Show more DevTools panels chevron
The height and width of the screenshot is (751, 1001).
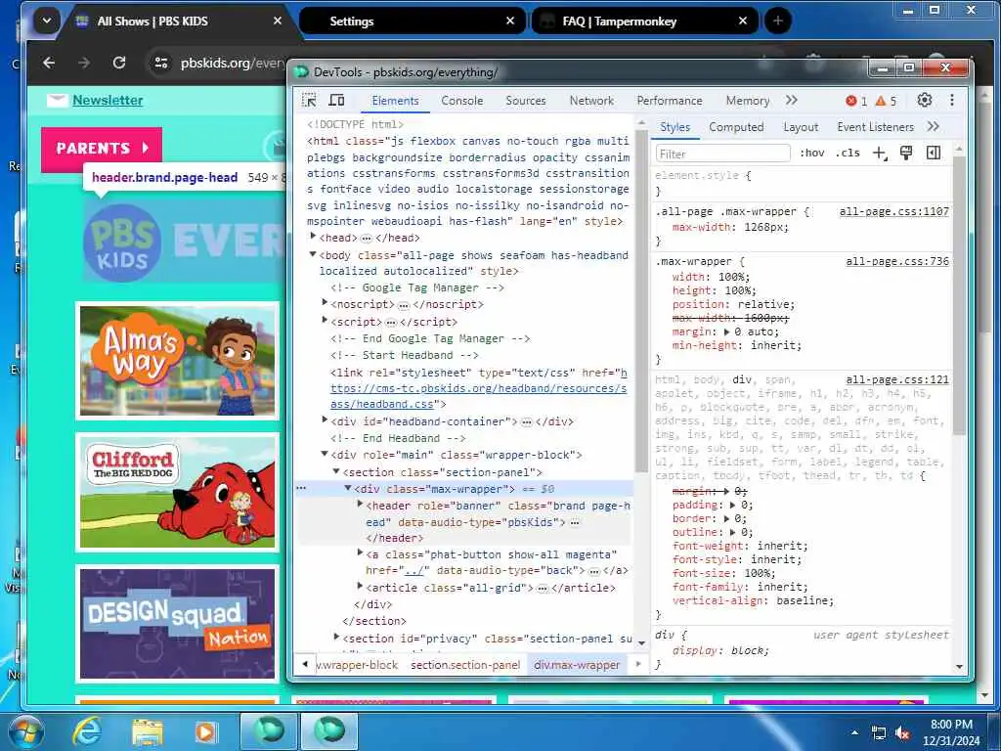pos(792,101)
